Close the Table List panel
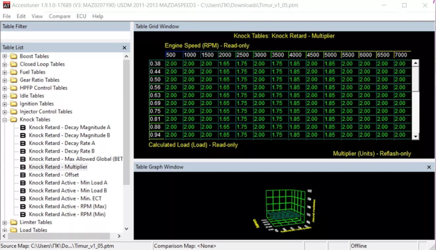 [x=125, y=48]
